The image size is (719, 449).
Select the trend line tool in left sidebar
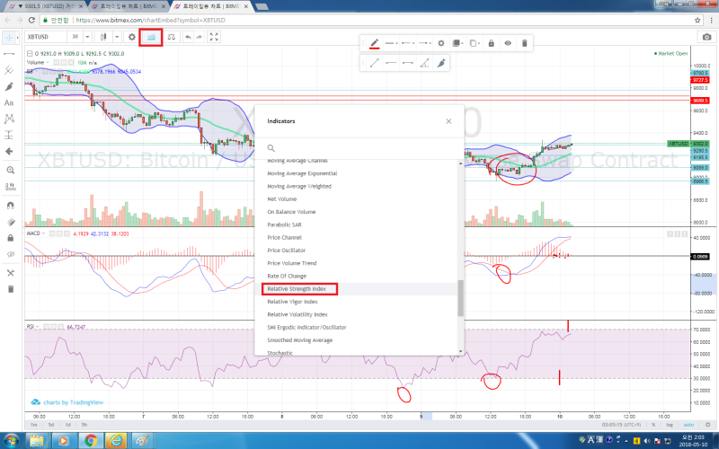pyautogui.click(x=9, y=54)
